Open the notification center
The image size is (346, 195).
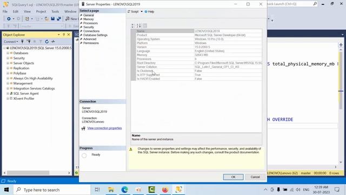pos(337,190)
